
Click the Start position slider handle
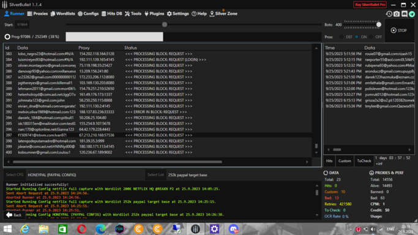(165, 24)
